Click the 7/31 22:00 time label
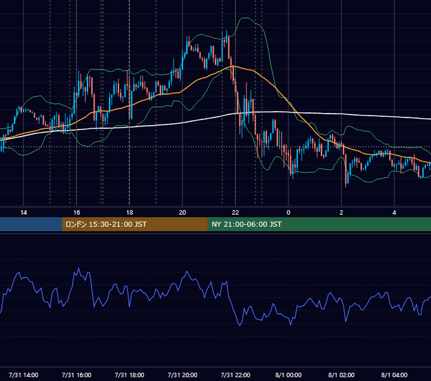This screenshot has width=431, height=381. tap(236, 375)
